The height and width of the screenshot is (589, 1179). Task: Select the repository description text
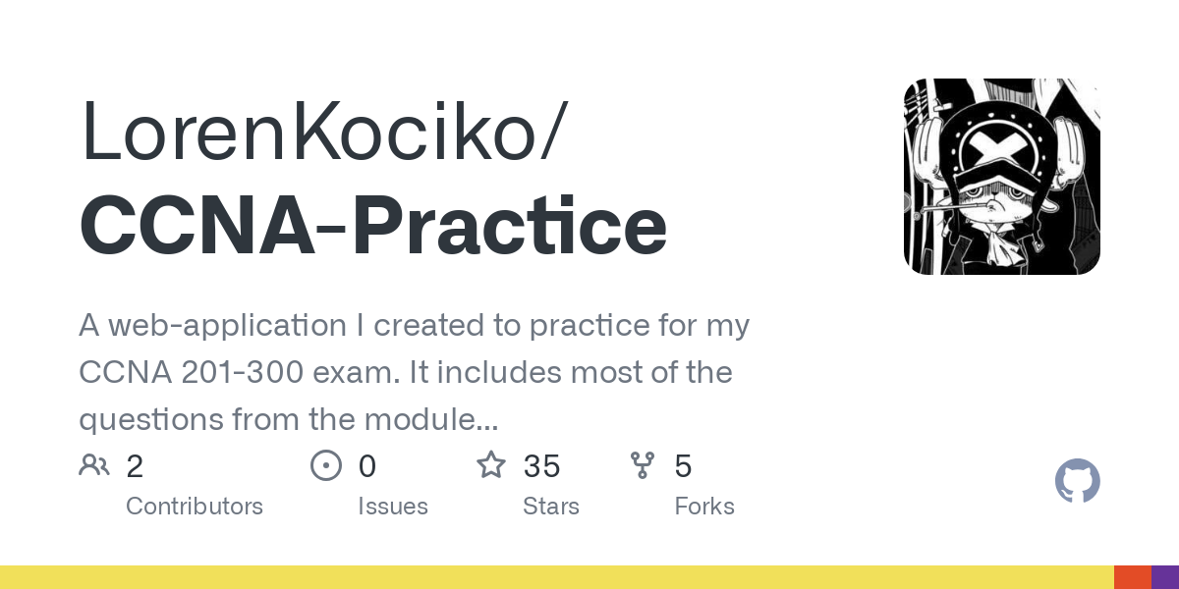[x=413, y=373]
